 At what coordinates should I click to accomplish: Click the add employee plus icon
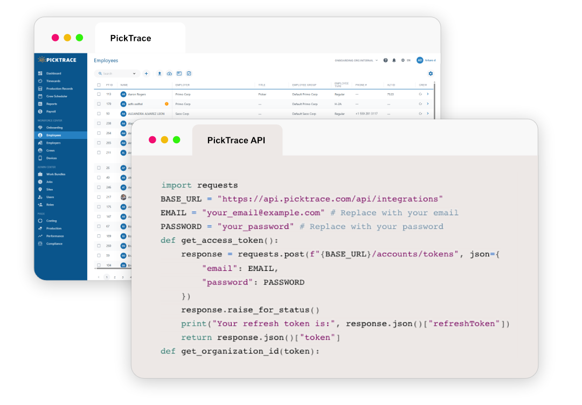click(x=146, y=73)
